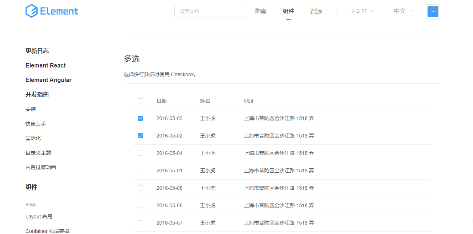Expand the version dropdown showing 2.0.11

[x=362, y=11]
